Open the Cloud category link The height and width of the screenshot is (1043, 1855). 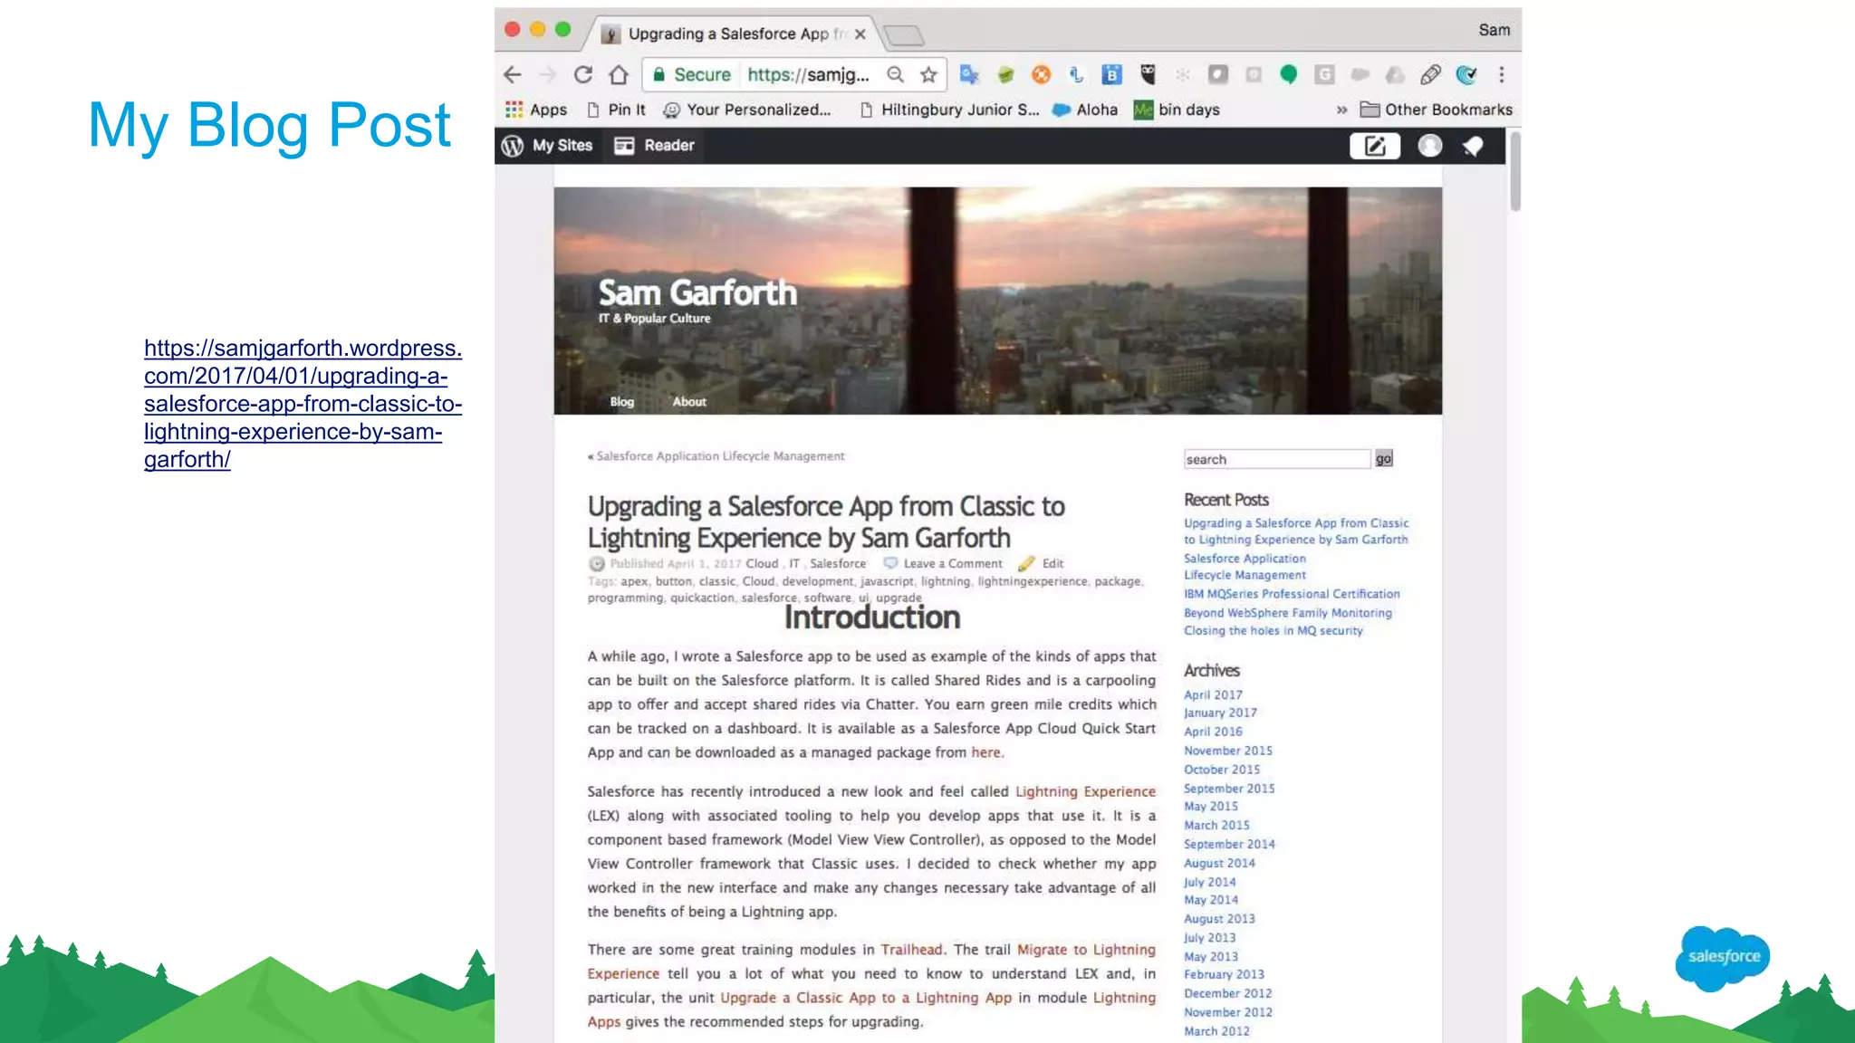tap(762, 563)
